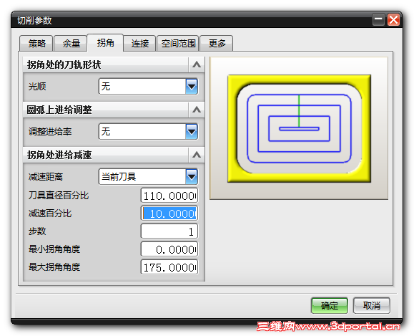Screen dimensions: 414x336
Task: Close the 切削参数 dialog
Action: point(393,20)
